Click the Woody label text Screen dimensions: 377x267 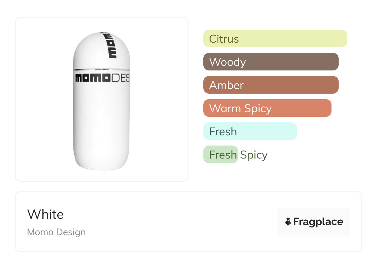pyautogui.click(x=227, y=62)
